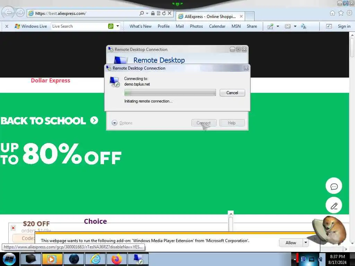Image resolution: width=355 pixels, height=266 pixels.
Task: Open the translate icon in Live toolbar
Action: [x=303, y=26]
